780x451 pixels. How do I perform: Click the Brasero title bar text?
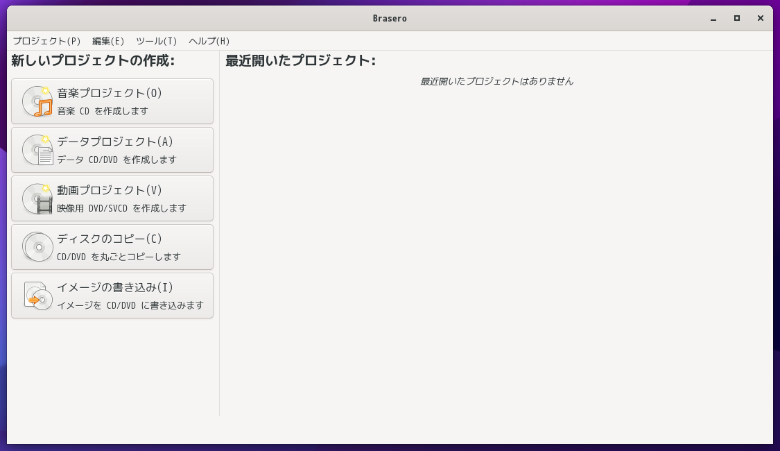[390, 19]
